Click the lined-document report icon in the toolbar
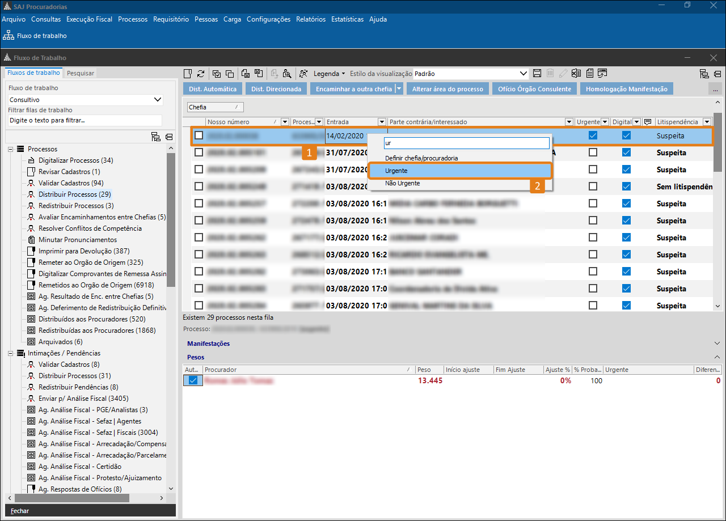Screen dimensions: 726x521 point(590,73)
